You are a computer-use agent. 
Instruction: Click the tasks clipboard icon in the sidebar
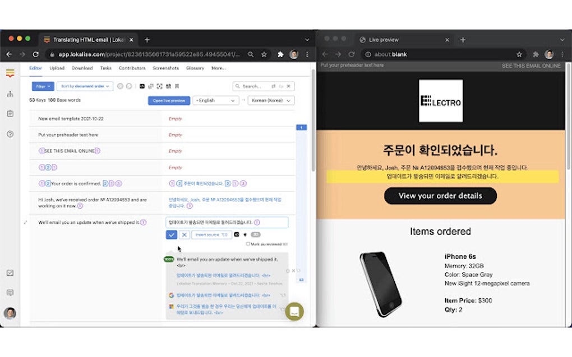click(10, 113)
